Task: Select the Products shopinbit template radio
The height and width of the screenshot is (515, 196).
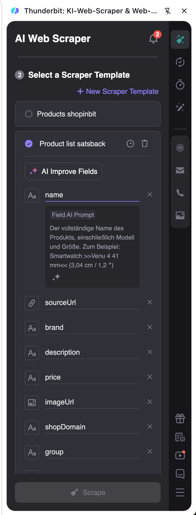Action: [x=29, y=114]
